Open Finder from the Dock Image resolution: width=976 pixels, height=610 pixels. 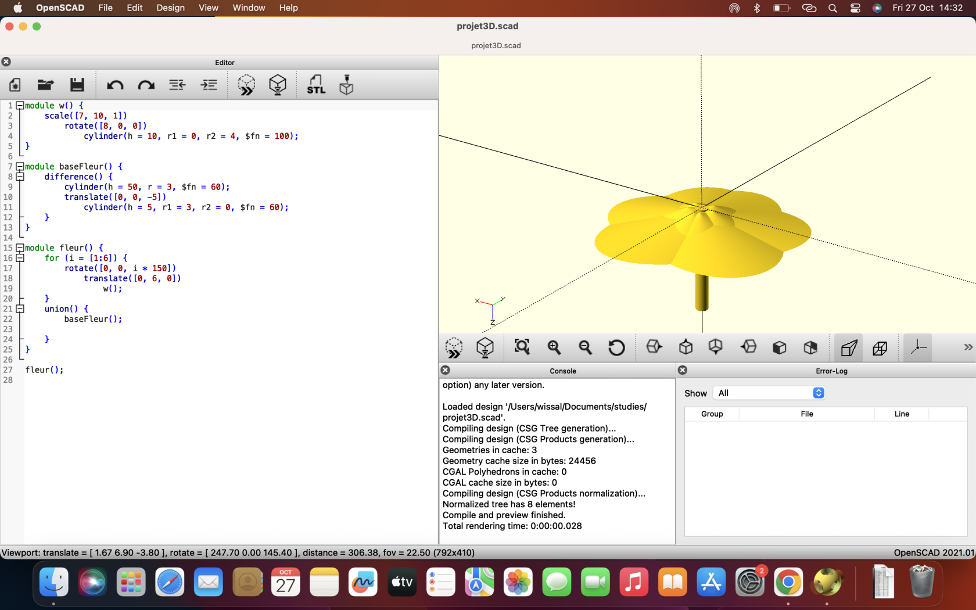pos(53,582)
